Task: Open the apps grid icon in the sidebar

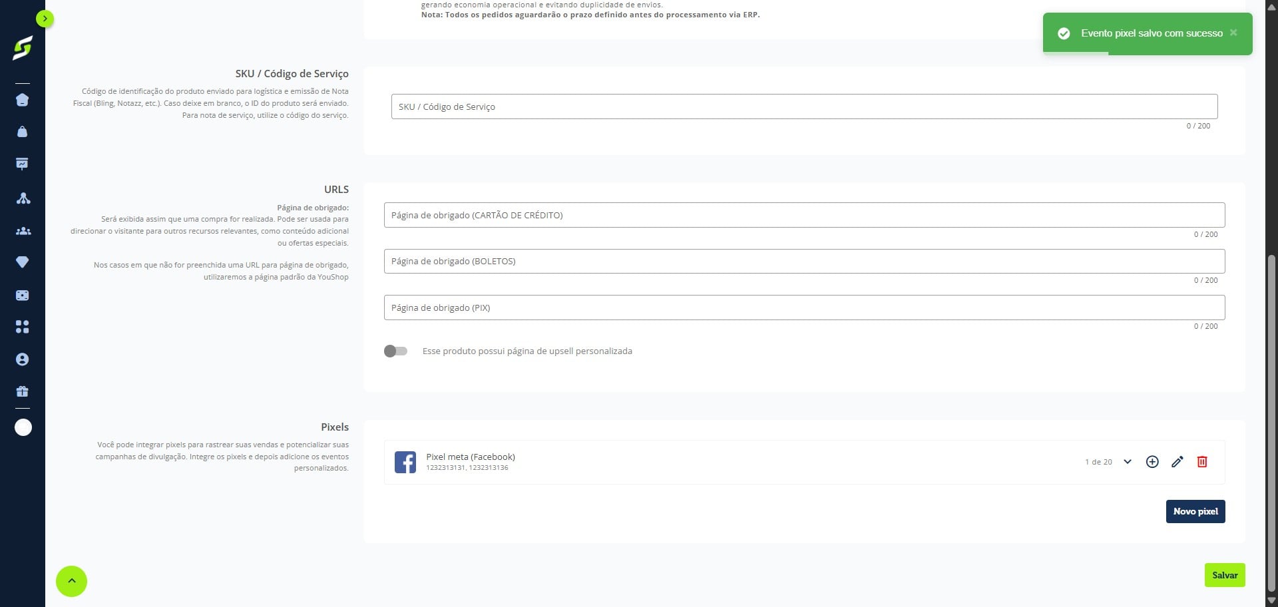Action: point(22,327)
